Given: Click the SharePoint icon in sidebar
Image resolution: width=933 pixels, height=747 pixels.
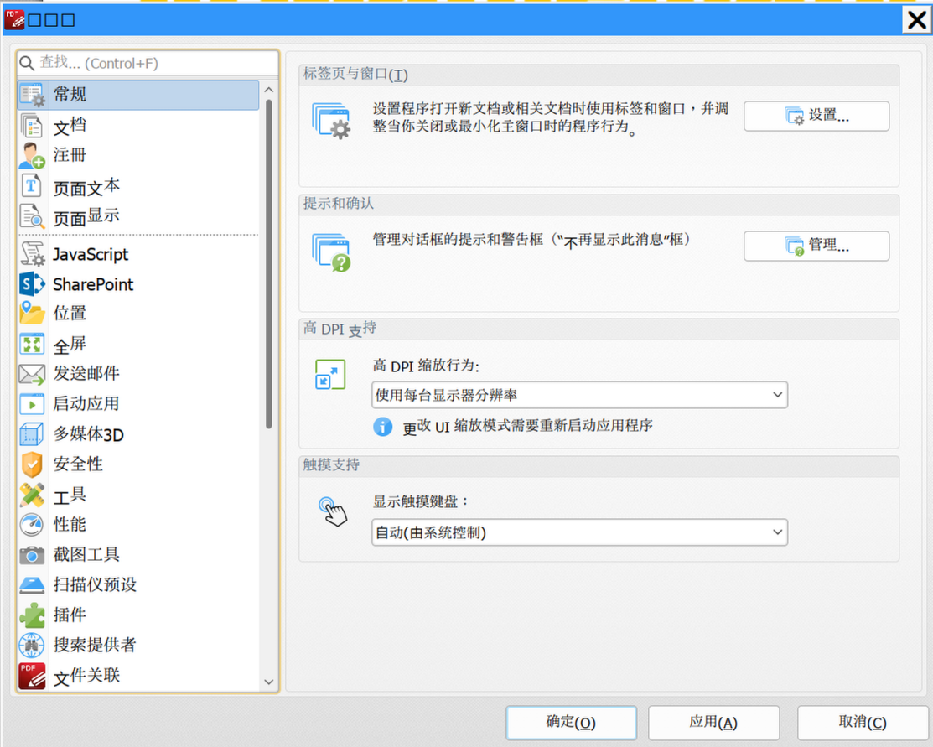Looking at the screenshot, I should click(x=32, y=284).
